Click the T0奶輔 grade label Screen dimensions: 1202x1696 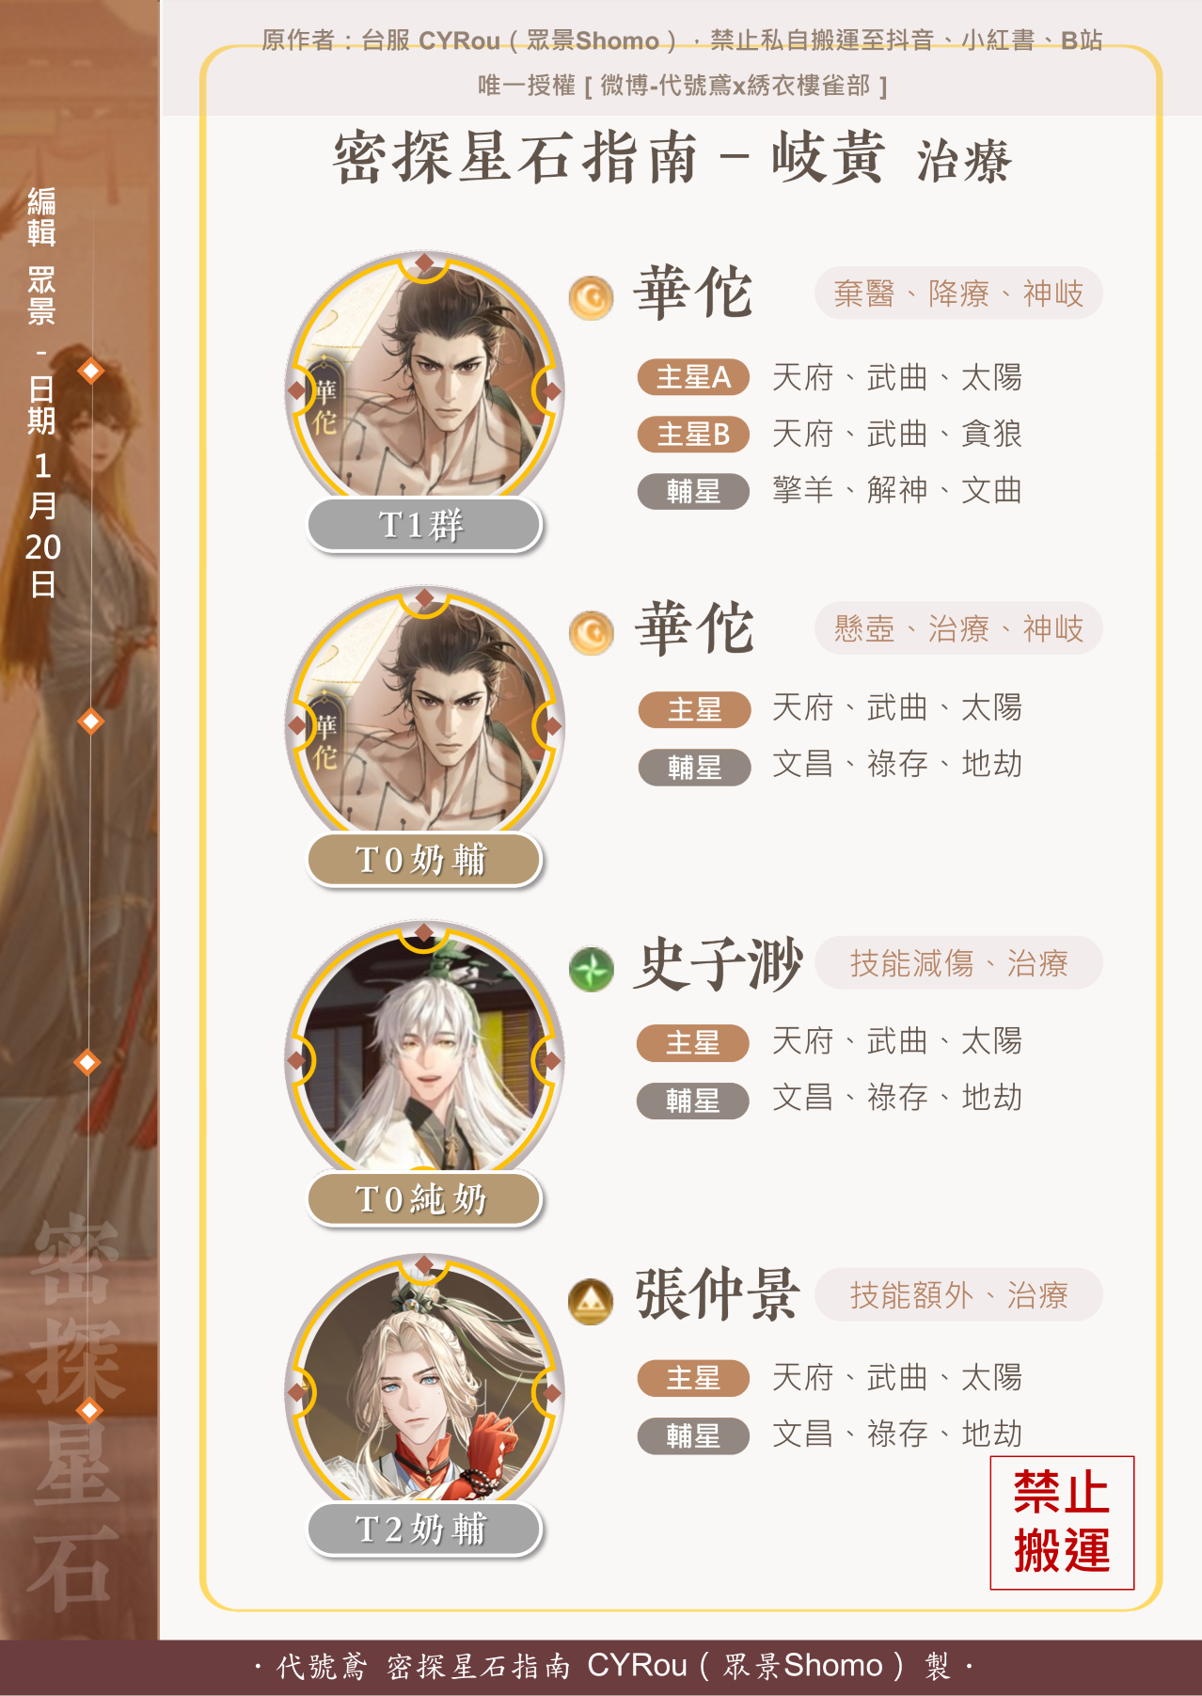click(424, 860)
